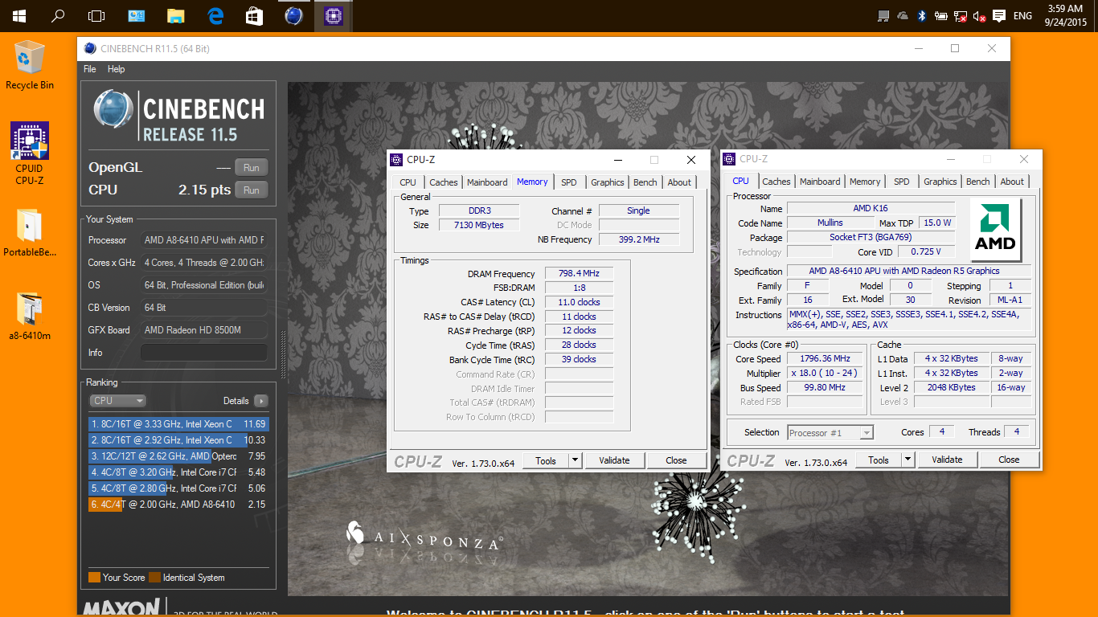This screenshot has width=1098, height=617.
Task: Click the Code Name value Mullins
Action: 830,223
